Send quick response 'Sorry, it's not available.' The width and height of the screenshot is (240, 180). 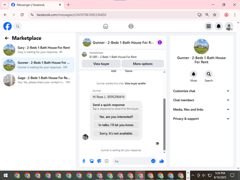pos(116,133)
